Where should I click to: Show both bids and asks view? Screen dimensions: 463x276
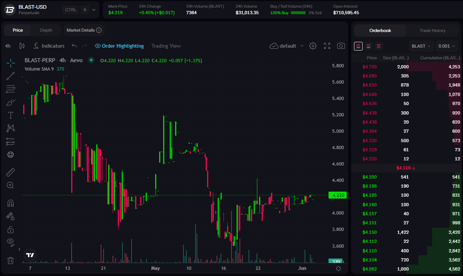click(358, 46)
